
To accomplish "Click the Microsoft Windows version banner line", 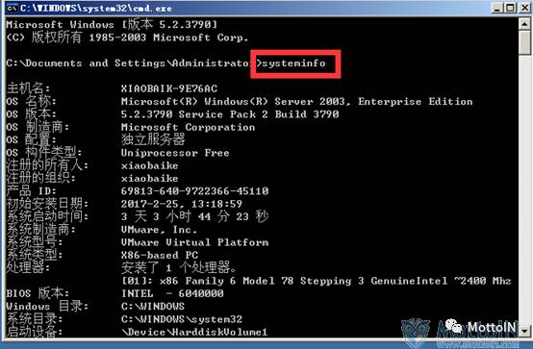I will point(112,24).
